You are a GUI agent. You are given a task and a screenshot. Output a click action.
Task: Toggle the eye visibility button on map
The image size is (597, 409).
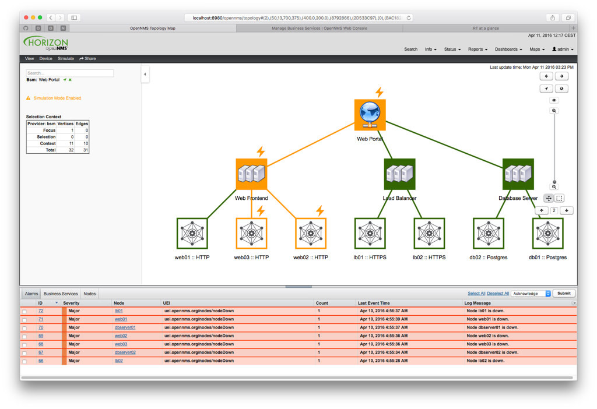click(554, 100)
